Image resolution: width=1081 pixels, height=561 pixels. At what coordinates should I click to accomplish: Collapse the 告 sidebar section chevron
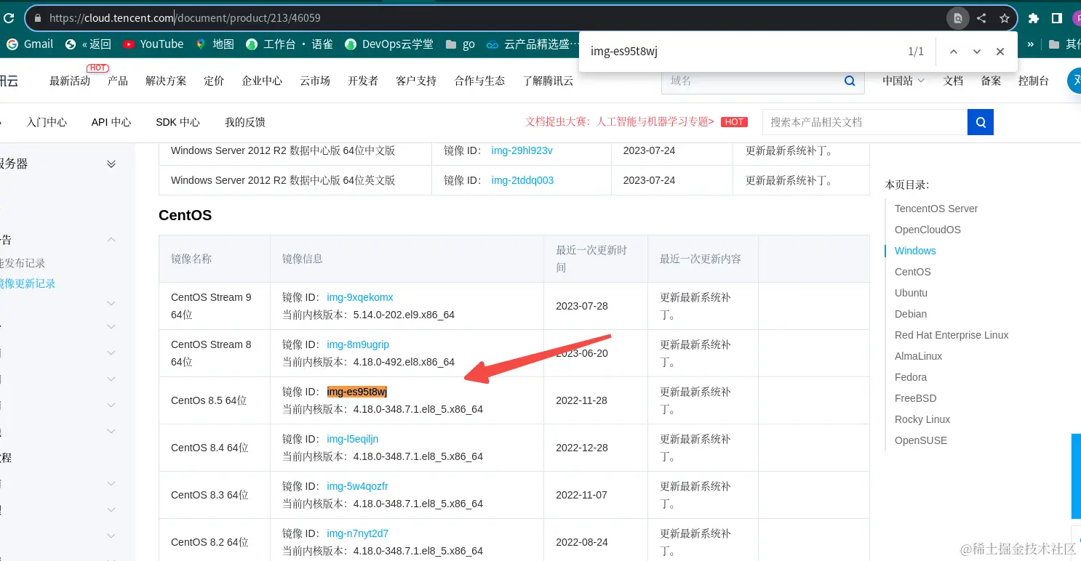[x=111, y=240]
